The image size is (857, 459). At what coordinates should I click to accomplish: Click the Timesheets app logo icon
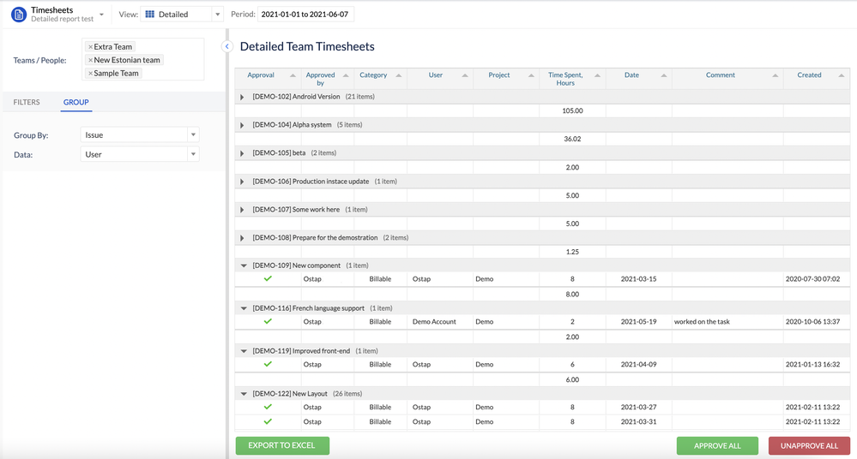19,15
